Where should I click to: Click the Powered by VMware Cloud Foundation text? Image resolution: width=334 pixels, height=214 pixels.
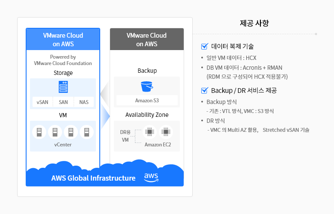click(63, 60)
